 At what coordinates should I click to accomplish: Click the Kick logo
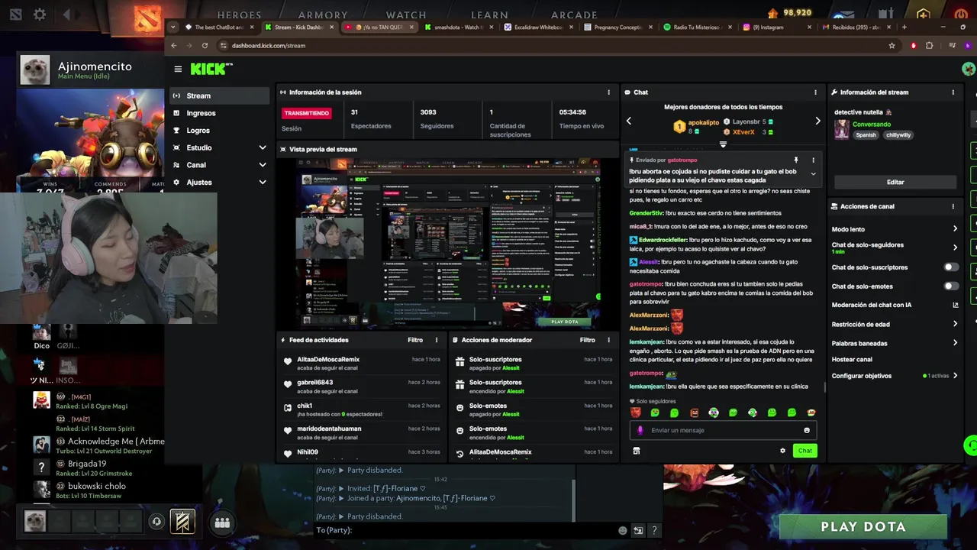tap(211, 69)
